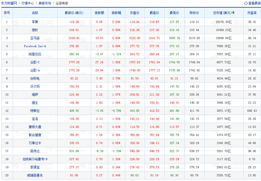Open the 苹果 stock link

pyautogui.click(x=35, y=22)
